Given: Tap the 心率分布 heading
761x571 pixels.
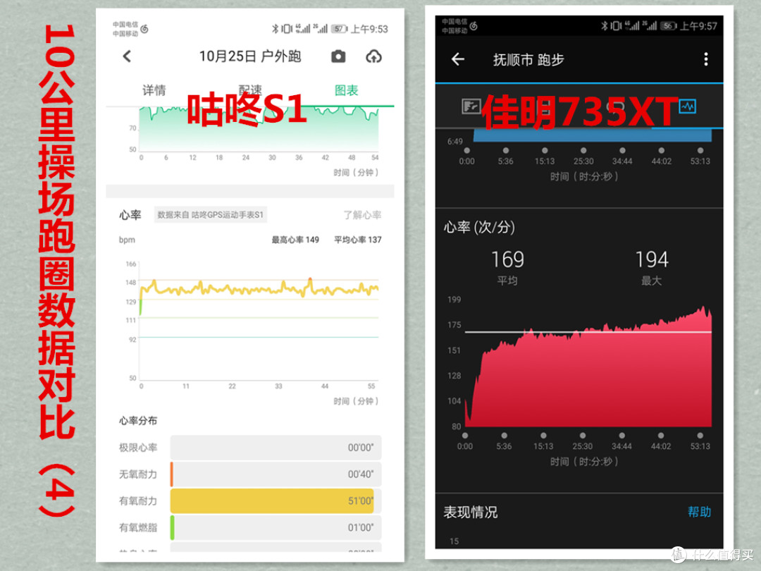Looking at the screenshot, I should (x=138, y=420).
